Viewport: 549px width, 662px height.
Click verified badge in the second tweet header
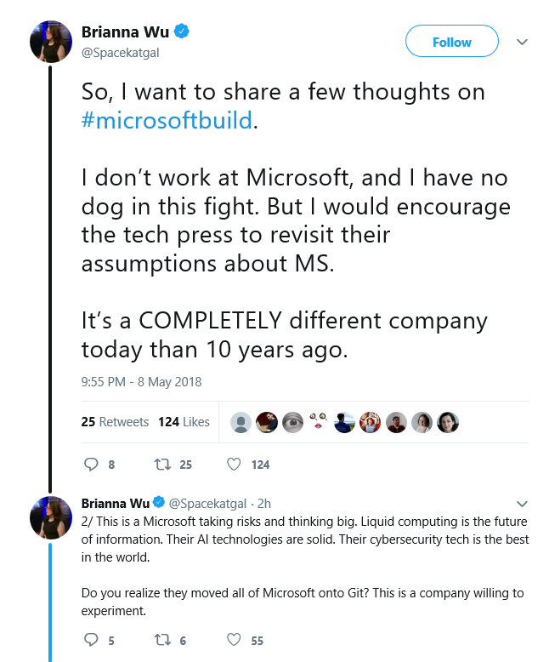[159, 502]
